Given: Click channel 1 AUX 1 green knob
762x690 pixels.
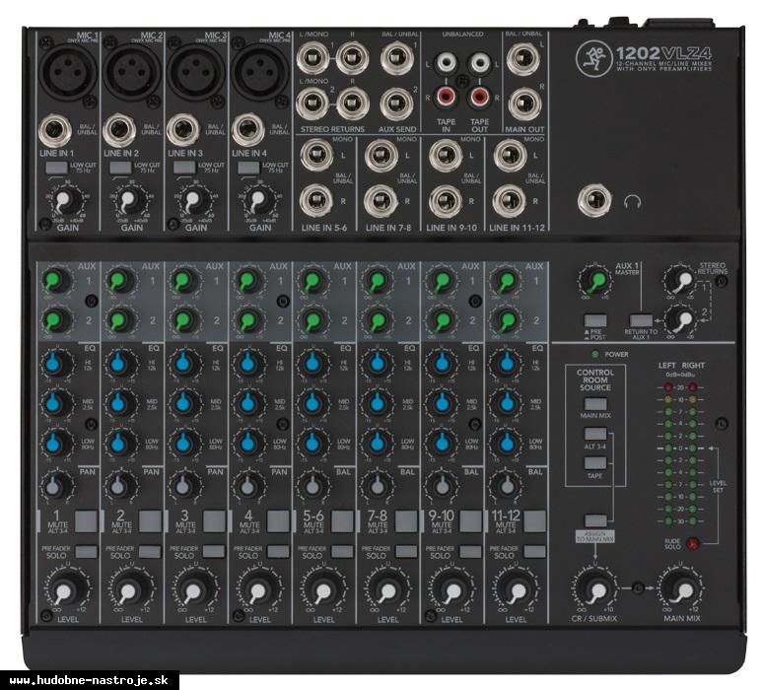Looking at the screenshot, I should pyautogui.click(x=54, y=280).
